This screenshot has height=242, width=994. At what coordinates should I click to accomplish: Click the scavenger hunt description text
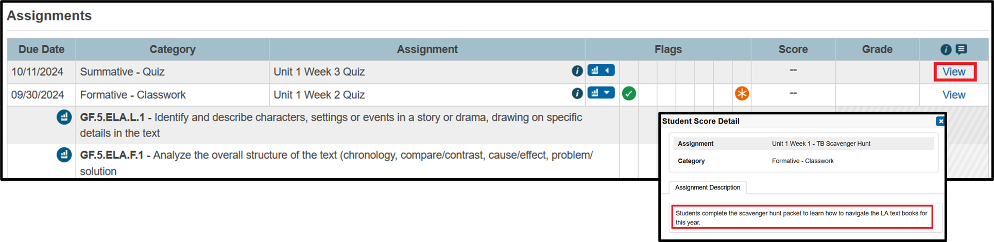pos(801,217)
